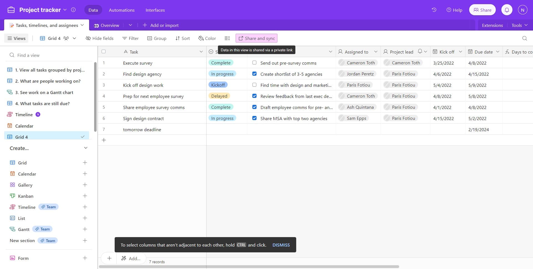Toggle the select all rows checkbox

click(104, 52)
